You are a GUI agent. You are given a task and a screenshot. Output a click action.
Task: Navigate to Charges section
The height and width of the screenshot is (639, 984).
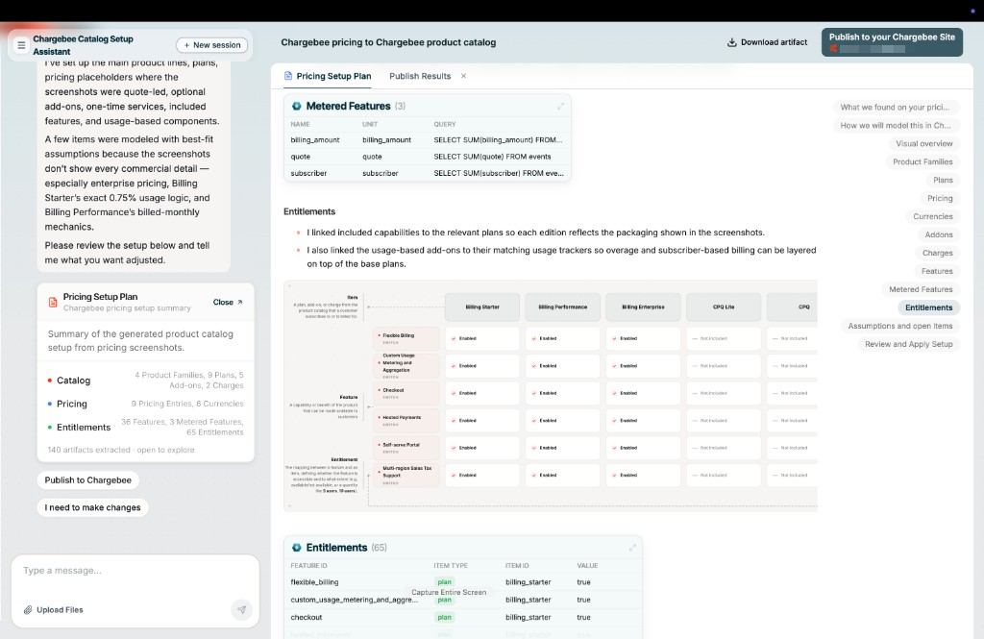point(938,253)
